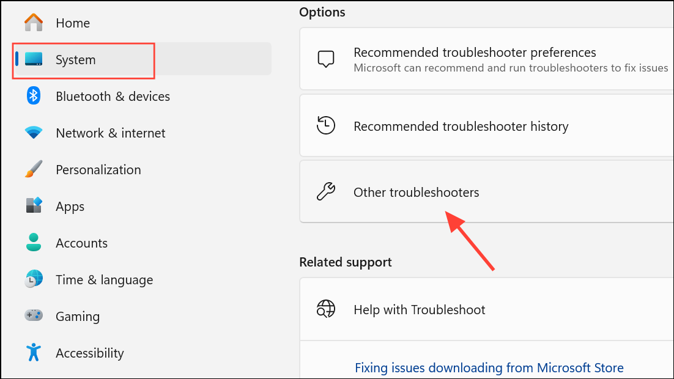The width and height of the screenshot is (674, 379).
Task: Click the history clock icon
Action: [x=326, y=125]
